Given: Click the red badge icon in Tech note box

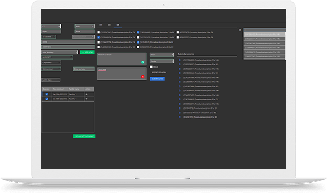Looking at the screenshot, I should [143, 77].
